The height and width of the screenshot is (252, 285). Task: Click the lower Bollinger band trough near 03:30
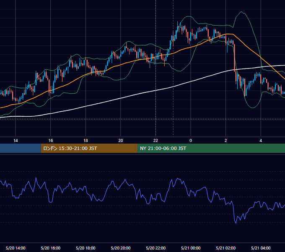click(x=252, y=108)
